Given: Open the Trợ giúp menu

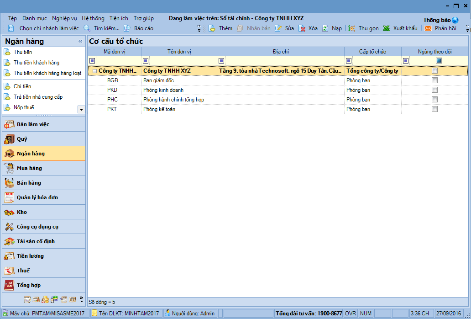Looking at the screenshot, I should (x=143, y=18).
